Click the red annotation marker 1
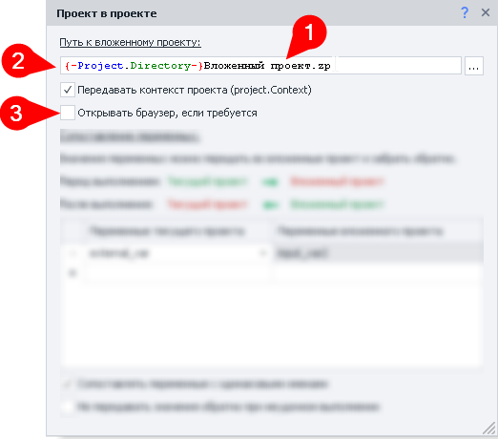 (x=309, y=32)
